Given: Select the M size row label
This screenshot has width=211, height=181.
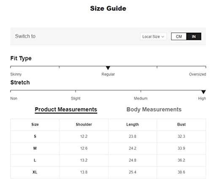Looking at the screenshot, I should click(x=35, y=148).
